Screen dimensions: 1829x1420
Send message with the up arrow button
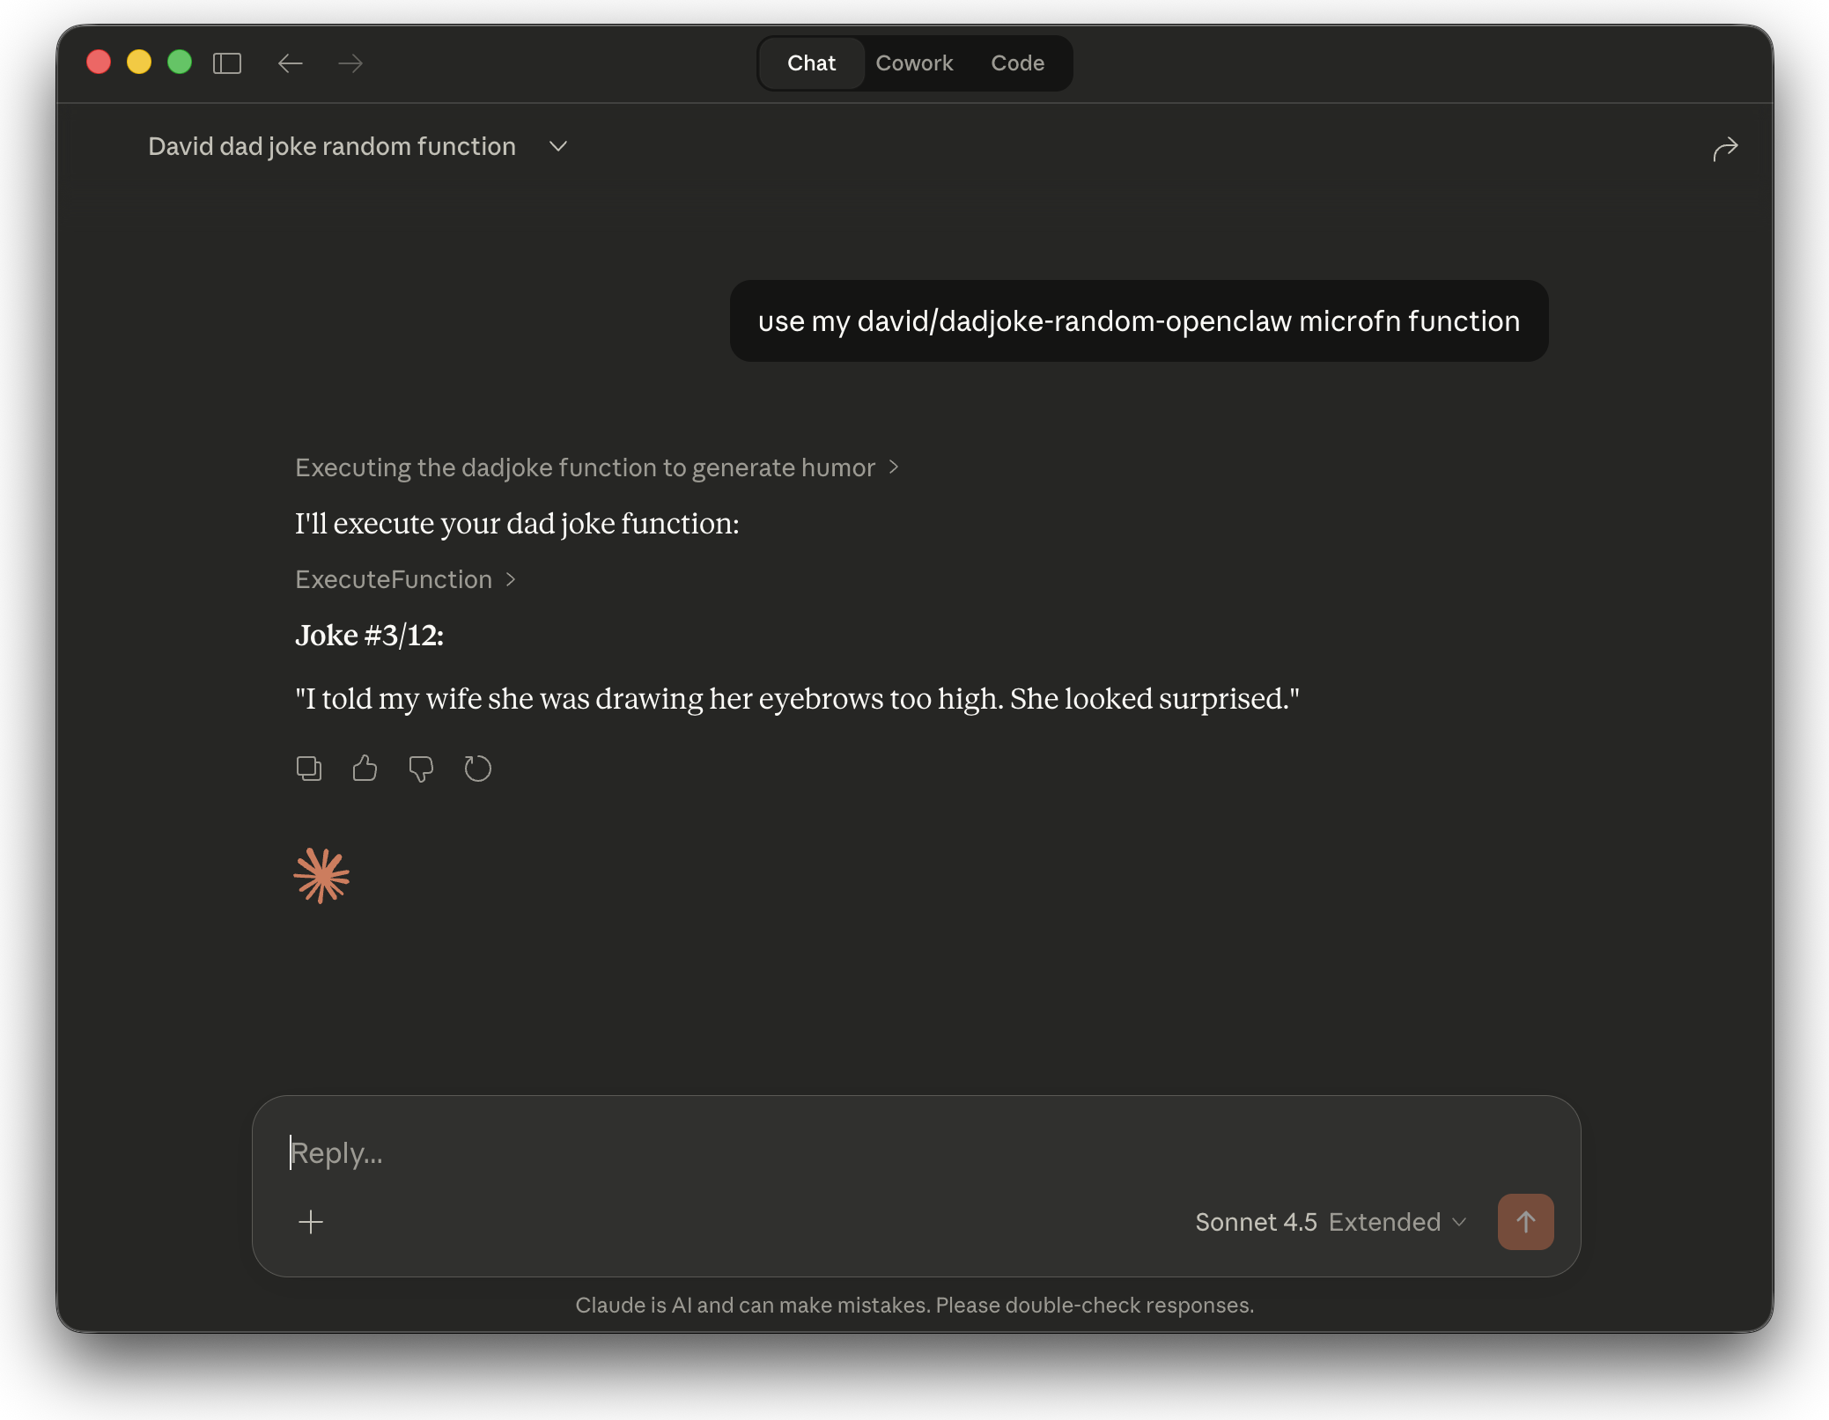1525,1222
